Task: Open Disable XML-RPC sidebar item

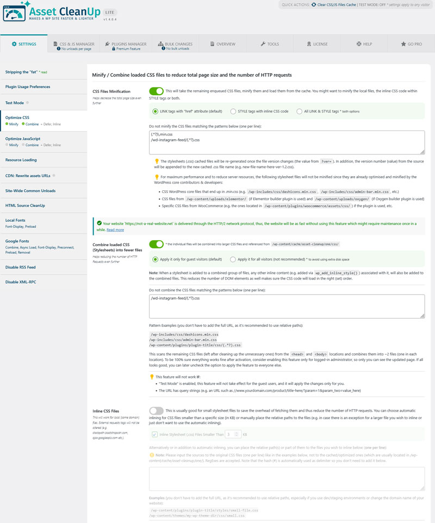Action: [43, 282]
